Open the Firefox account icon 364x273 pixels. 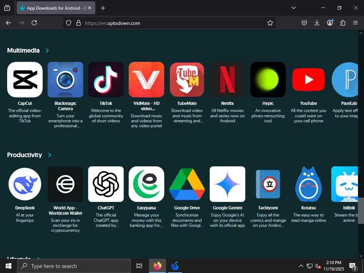(330, 23)
